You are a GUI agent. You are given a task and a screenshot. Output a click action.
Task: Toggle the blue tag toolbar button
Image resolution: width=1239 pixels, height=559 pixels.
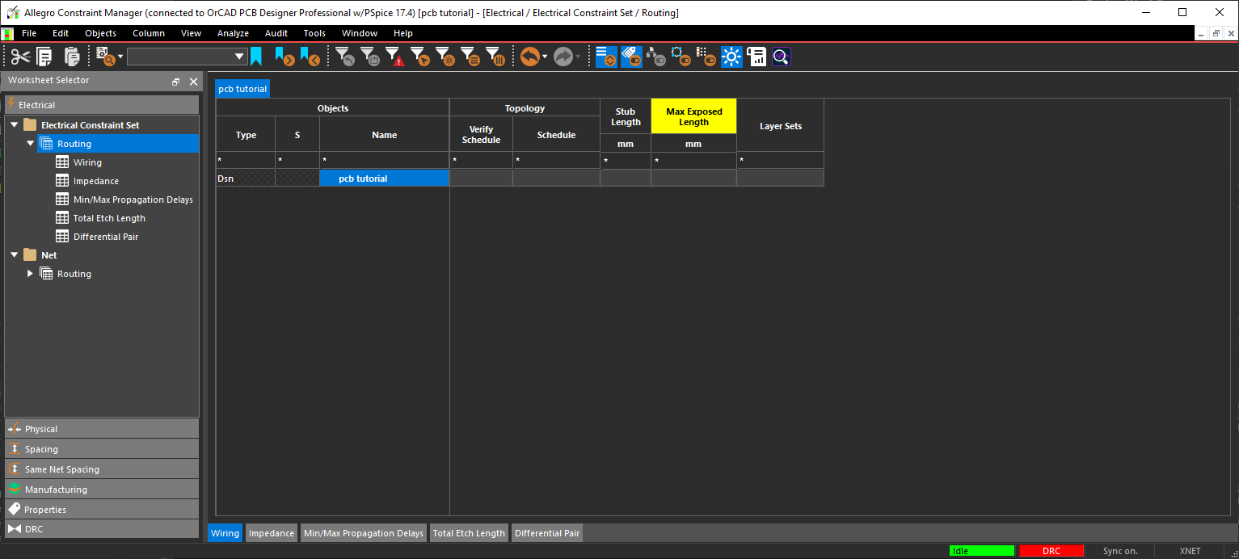tap(631, 57)
